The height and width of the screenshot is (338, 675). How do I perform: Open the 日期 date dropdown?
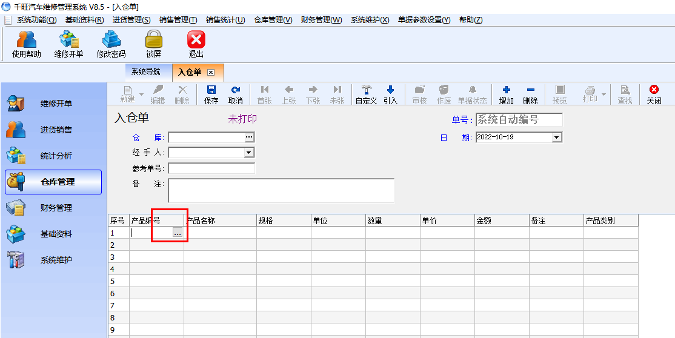click(x=557, y=138)
